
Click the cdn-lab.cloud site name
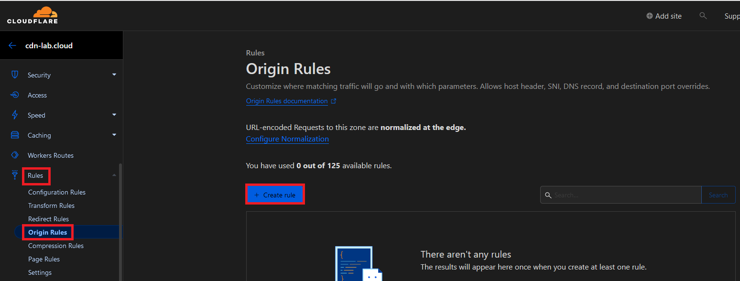[x=49, y=46]
